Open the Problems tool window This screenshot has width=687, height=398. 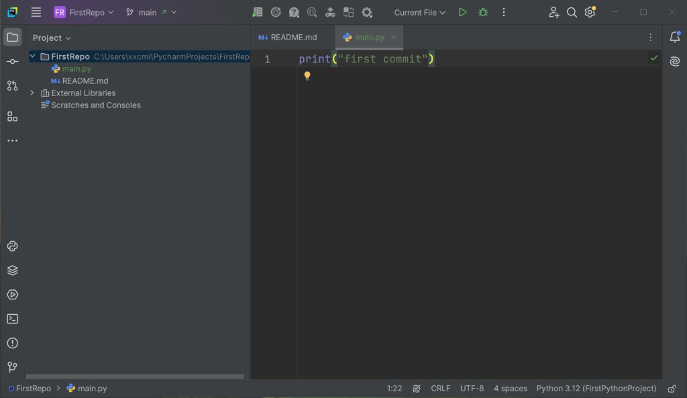tap(12, 343)
